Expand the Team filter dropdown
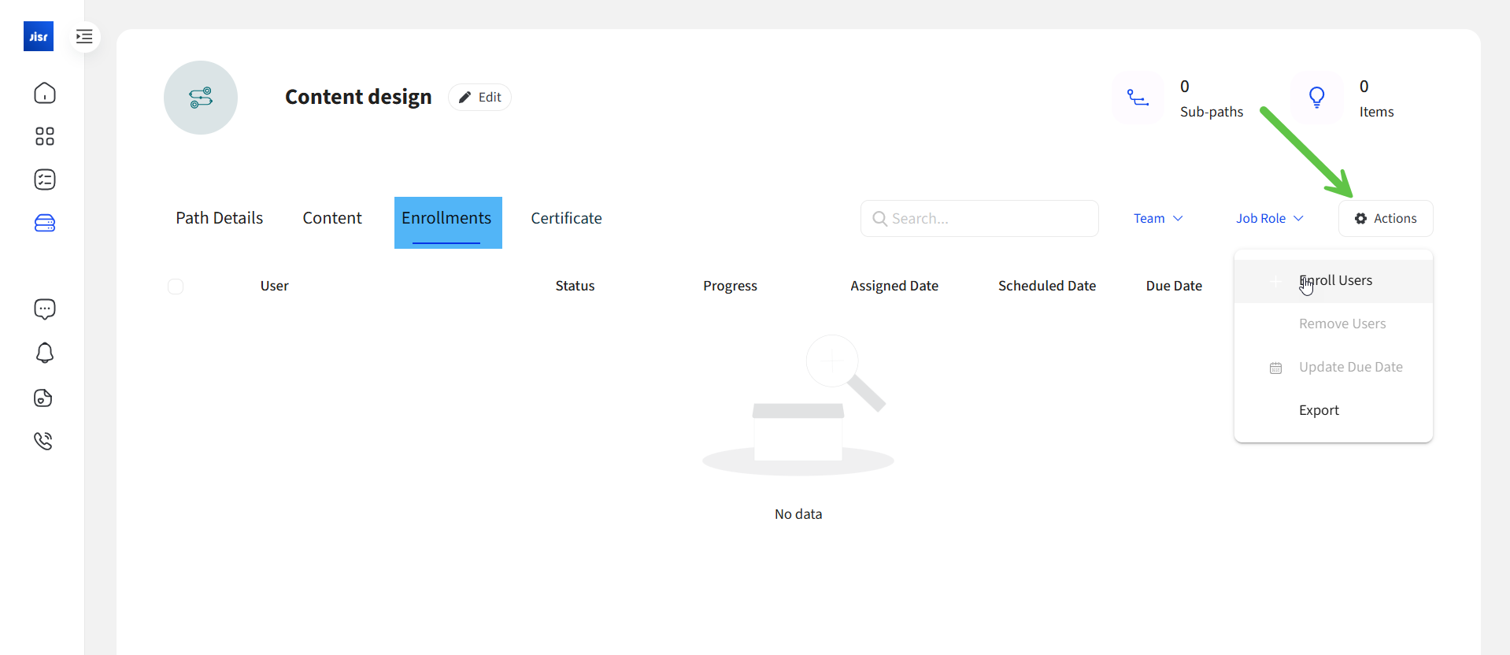 1157,219
